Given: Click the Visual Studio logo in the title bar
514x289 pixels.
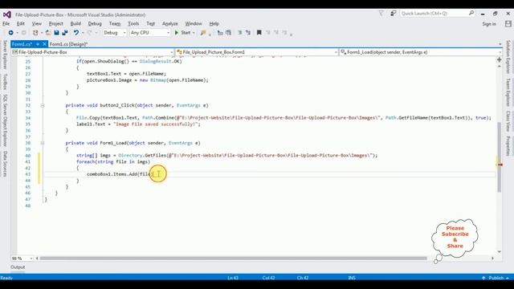Looking at the screenshot, I should (7, 14).
